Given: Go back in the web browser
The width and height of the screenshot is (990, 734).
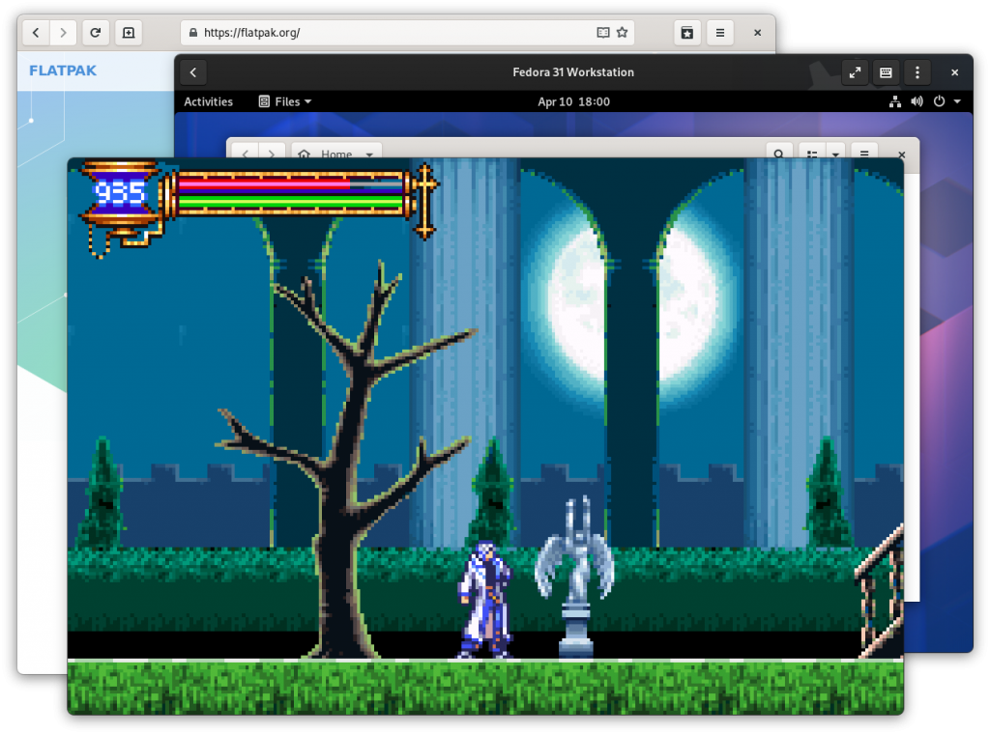Looking at the screenshot, I should pos(36,33).
